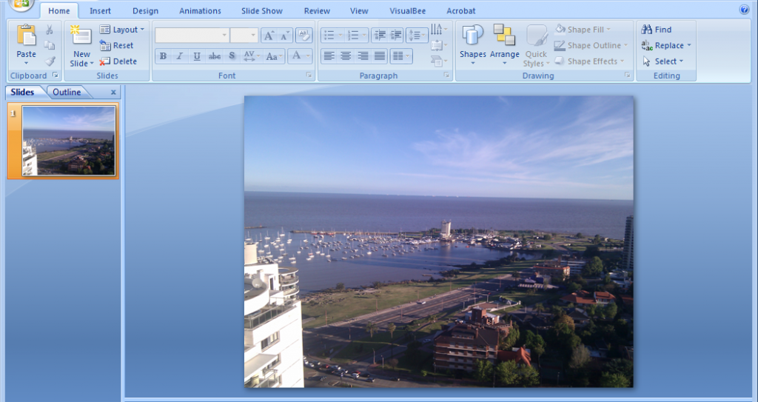
Task: Select slide 1 thumbnail in Slides pane
Action: 69,141
